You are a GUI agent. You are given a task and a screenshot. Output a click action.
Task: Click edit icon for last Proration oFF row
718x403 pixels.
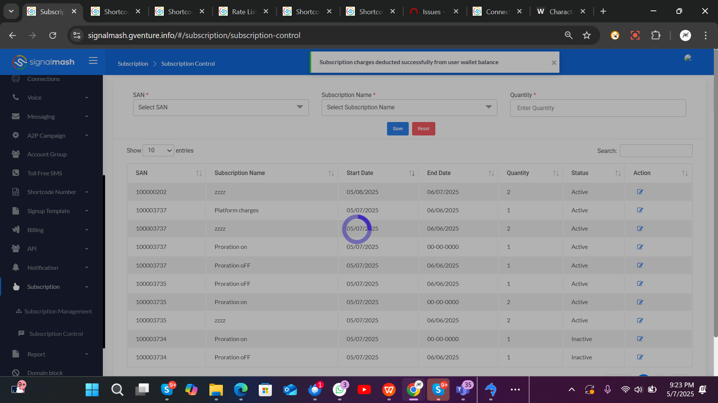click(x=640, y=357)
